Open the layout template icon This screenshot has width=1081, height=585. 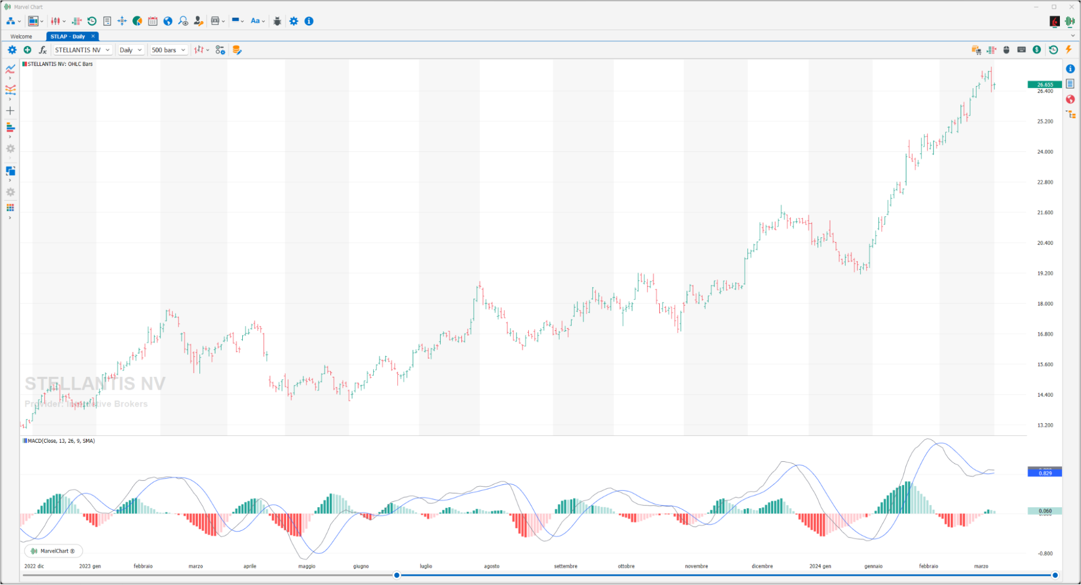point(34,21)
